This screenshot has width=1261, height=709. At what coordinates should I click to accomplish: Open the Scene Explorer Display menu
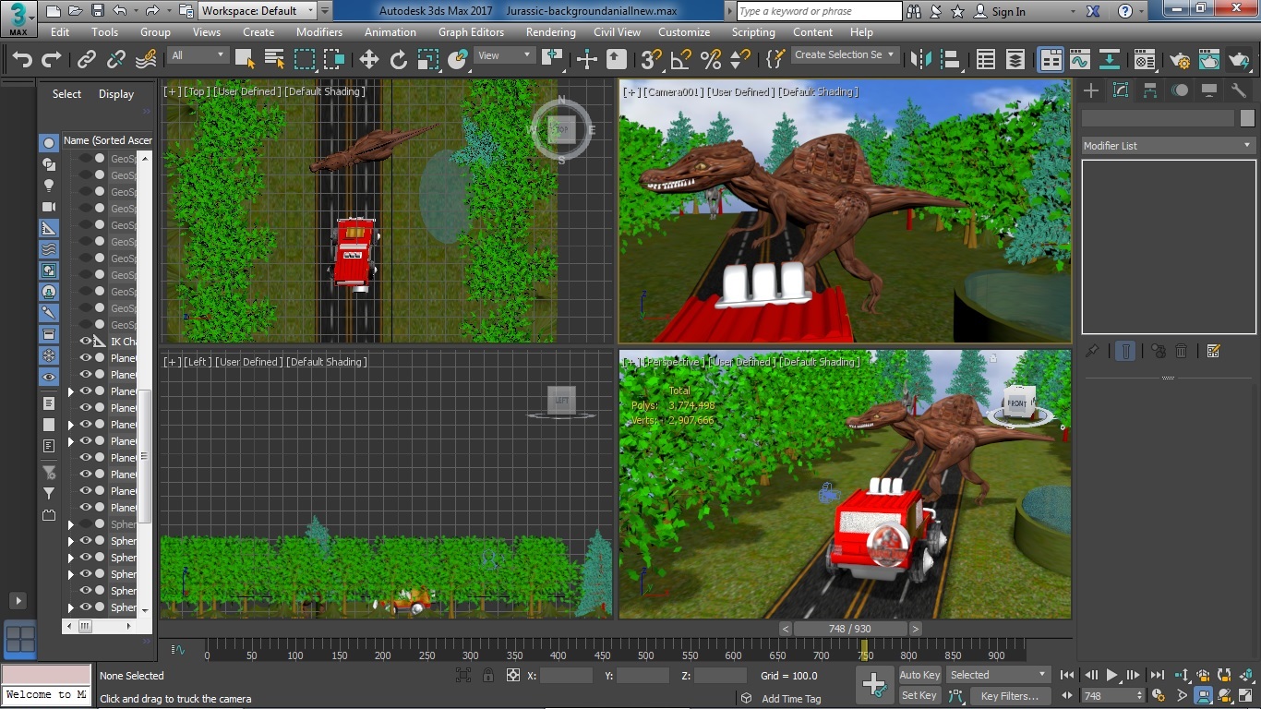[116, 94]
